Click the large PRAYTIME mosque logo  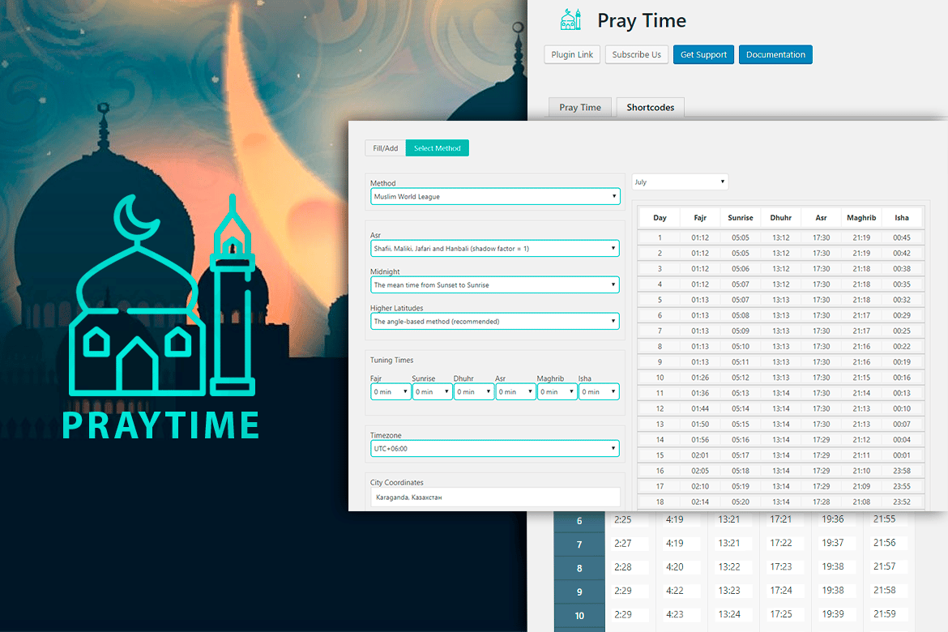pyautogui.click(x=162, y=298)
